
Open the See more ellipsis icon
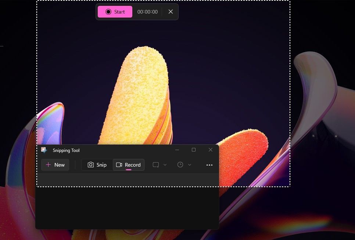[209, 165]
